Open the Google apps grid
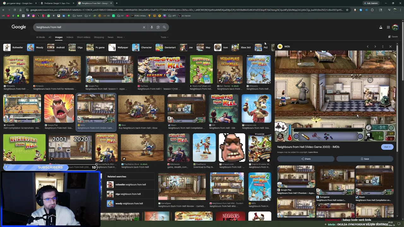The width and height of the screenshot is (404, 227). 388,27
